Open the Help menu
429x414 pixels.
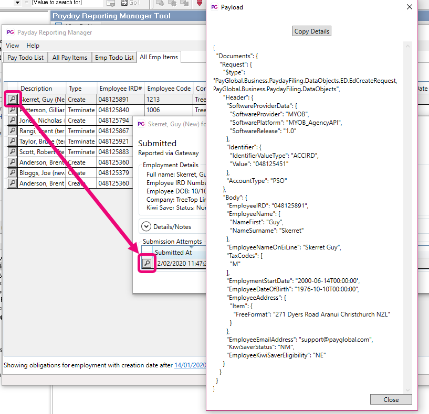click(x=33, y=46)
